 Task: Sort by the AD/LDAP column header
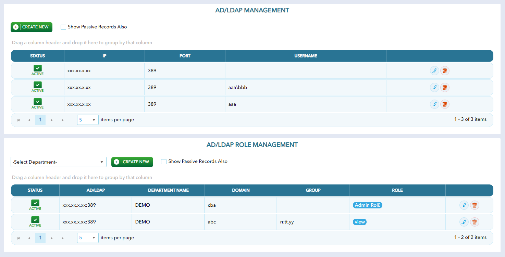coord(96,190)
